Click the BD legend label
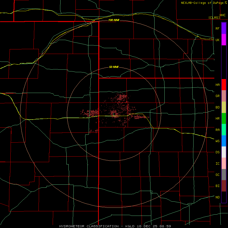The height and width of the screenshot is (228, 228). (x=217, y=107)
